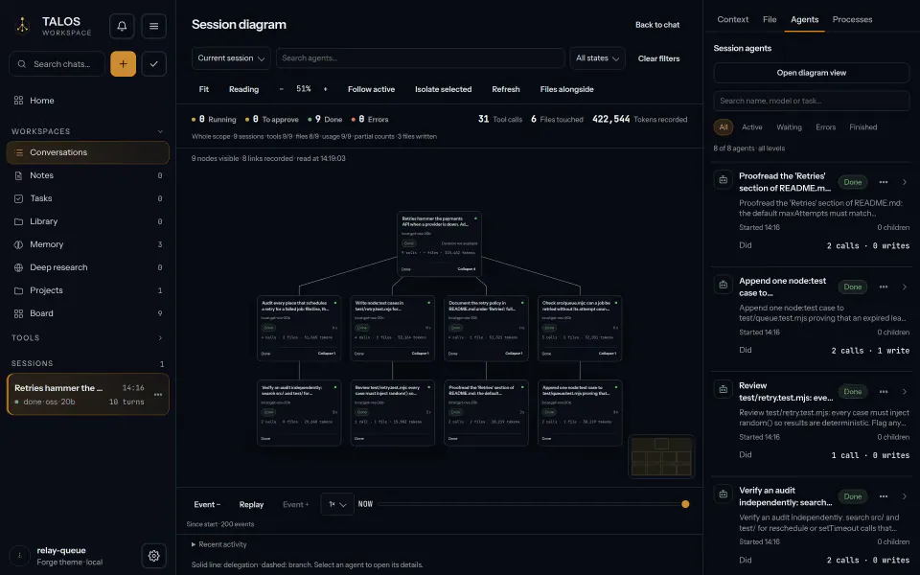
Task: Open the options menu on the Retries hammer session
Action: tap(158, 395)
